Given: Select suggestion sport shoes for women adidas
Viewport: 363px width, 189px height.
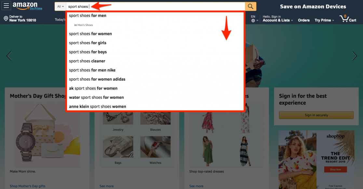Looking at the screenshot, I should click(97, 79).
